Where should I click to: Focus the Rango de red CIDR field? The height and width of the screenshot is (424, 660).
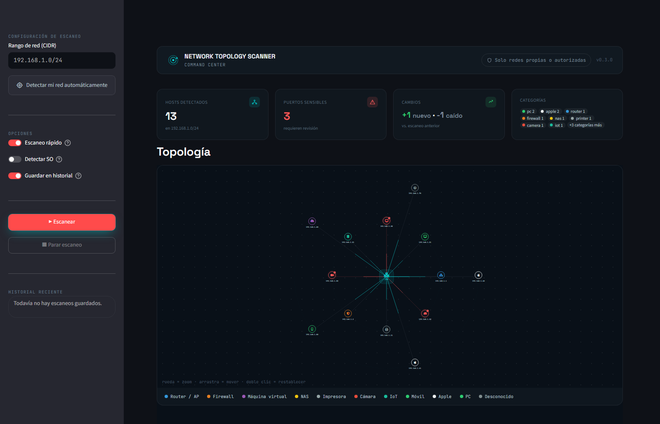[62, 60]
